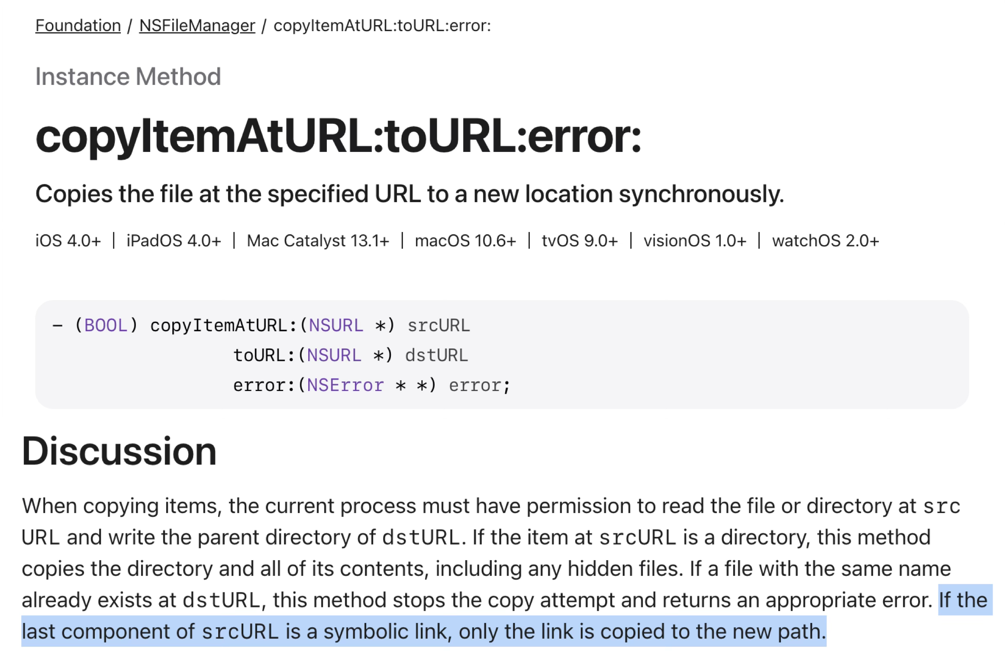Open the NSFileManager breadcrumb link
This screenshot has width=1006, height=665.
[197, 26]
